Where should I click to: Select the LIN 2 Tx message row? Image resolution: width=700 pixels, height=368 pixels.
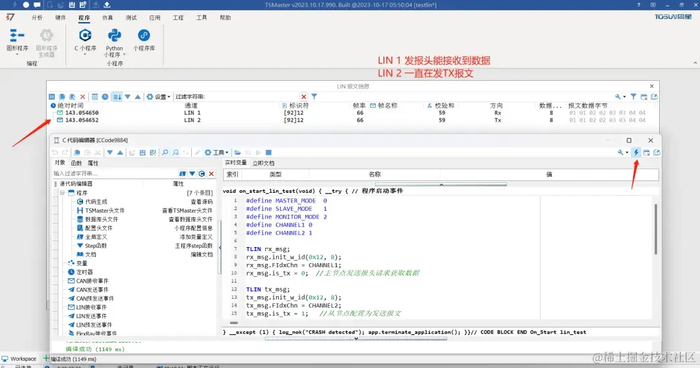(353, 120)
